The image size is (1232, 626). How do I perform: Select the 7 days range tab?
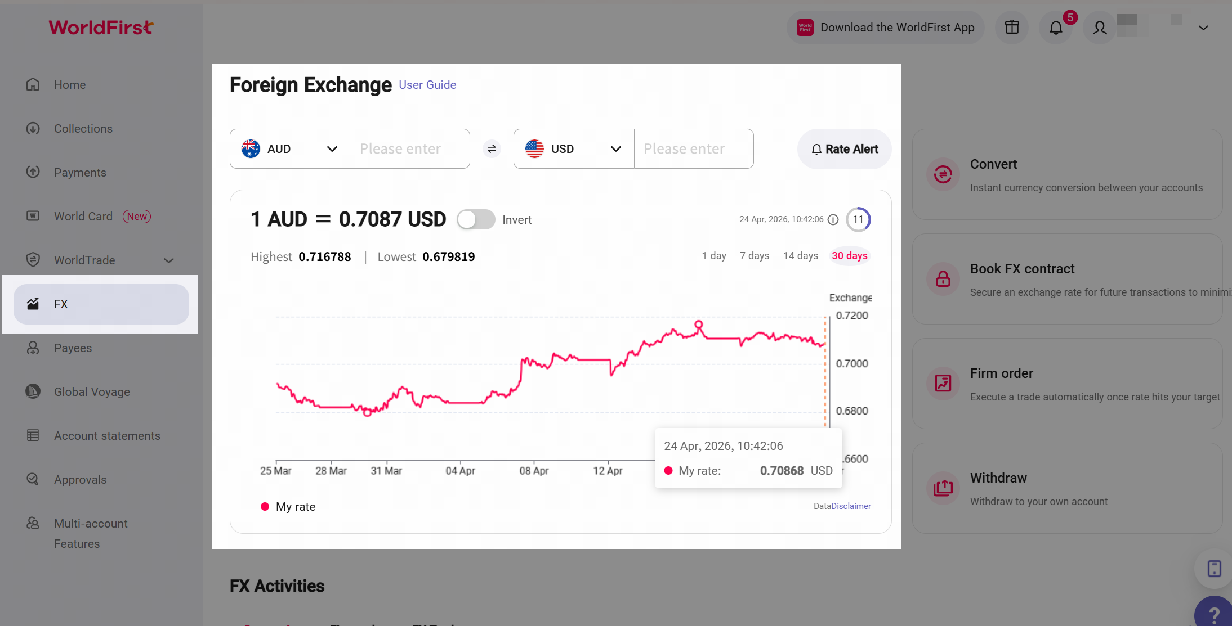[x=755, y=256]
